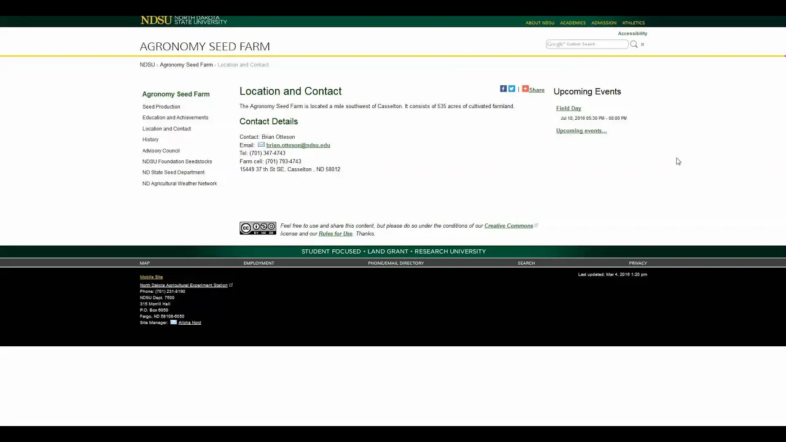Click the orange plus Share icon
The width and height of the screenshot is (786, 442).
point(525,89)
